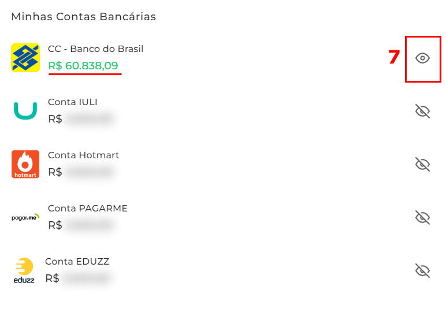446x316 pixels.
Task: Select the Conta IULI account name
Action: pyautogui.click(x=72, y=102)
